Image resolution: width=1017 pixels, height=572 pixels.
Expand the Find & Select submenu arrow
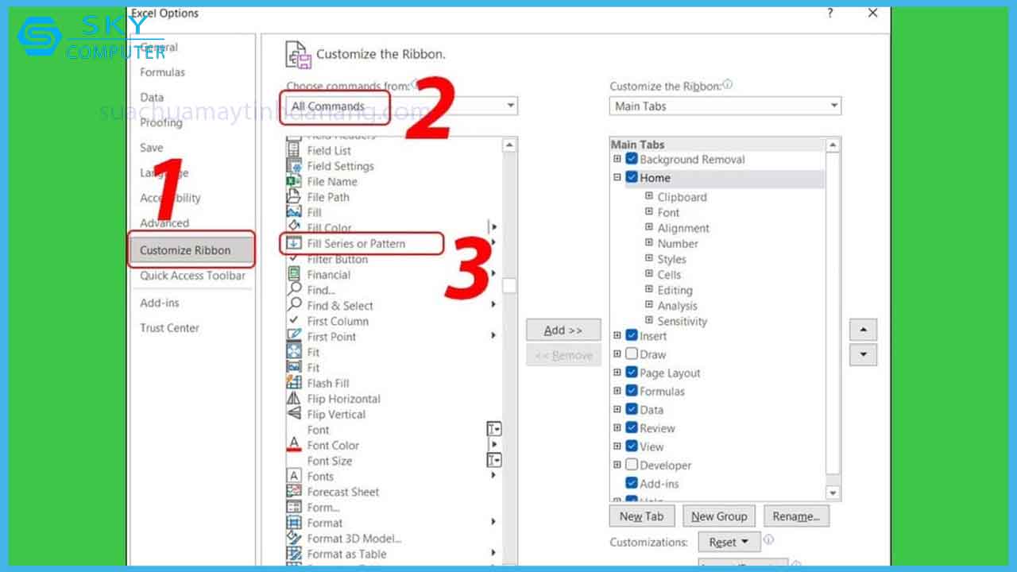pyautogui.click(x=494, y=305)
